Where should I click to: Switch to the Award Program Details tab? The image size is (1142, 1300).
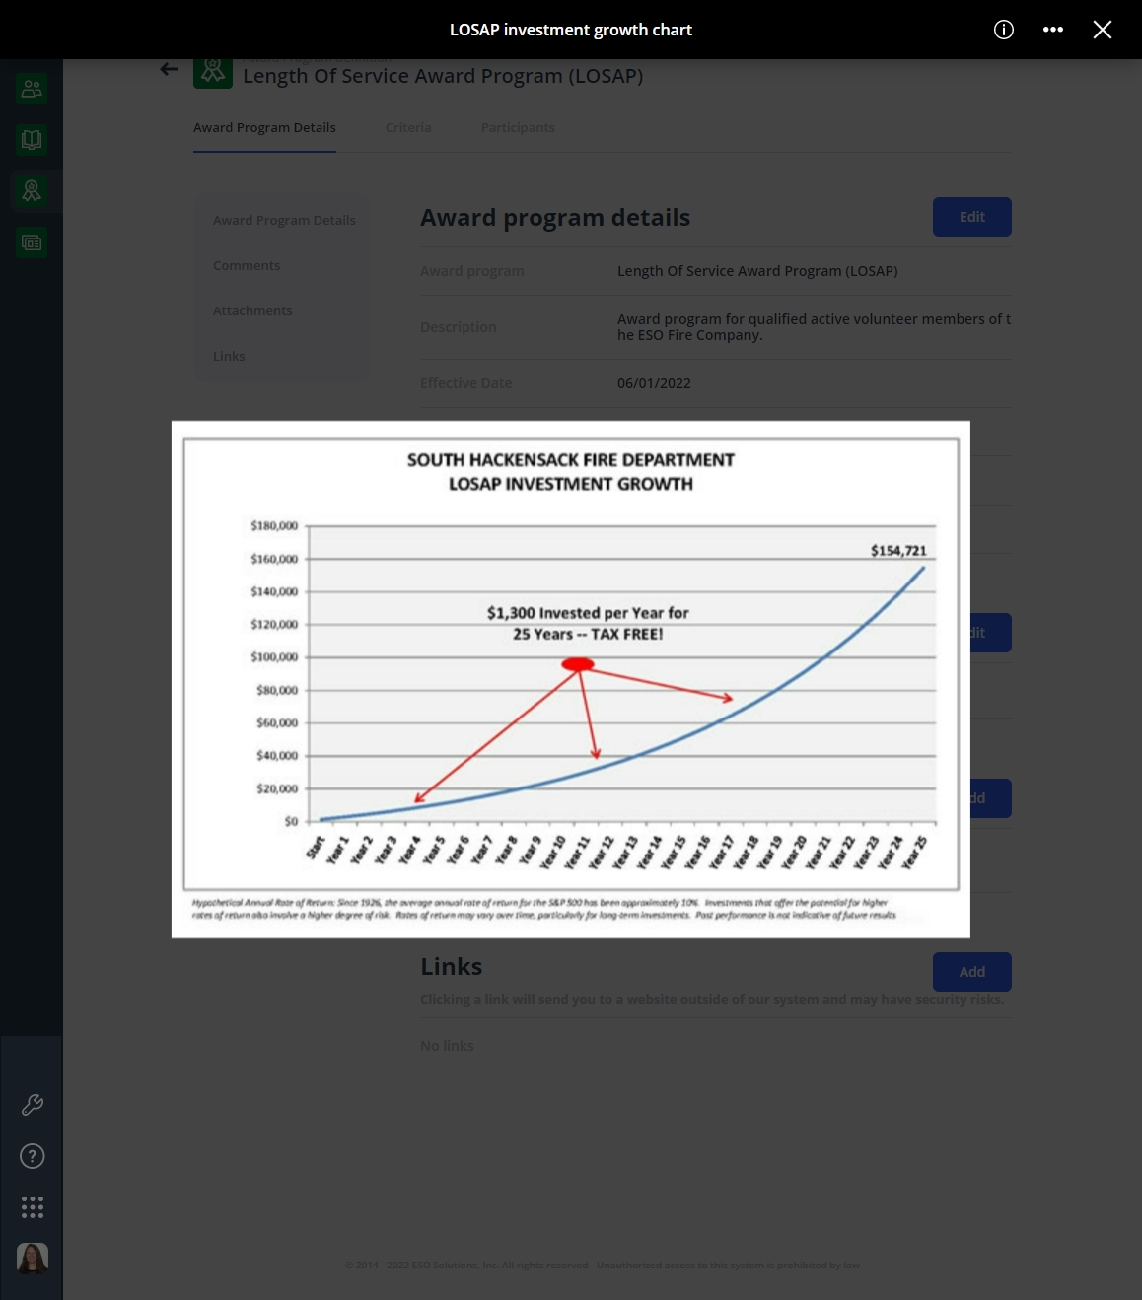(x=264, y=128)
